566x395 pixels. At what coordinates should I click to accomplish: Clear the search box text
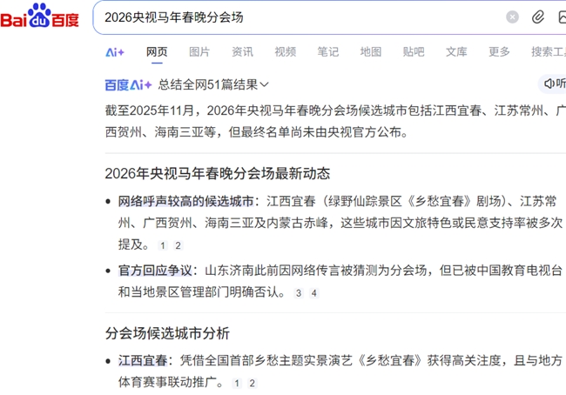click(512, 17)
